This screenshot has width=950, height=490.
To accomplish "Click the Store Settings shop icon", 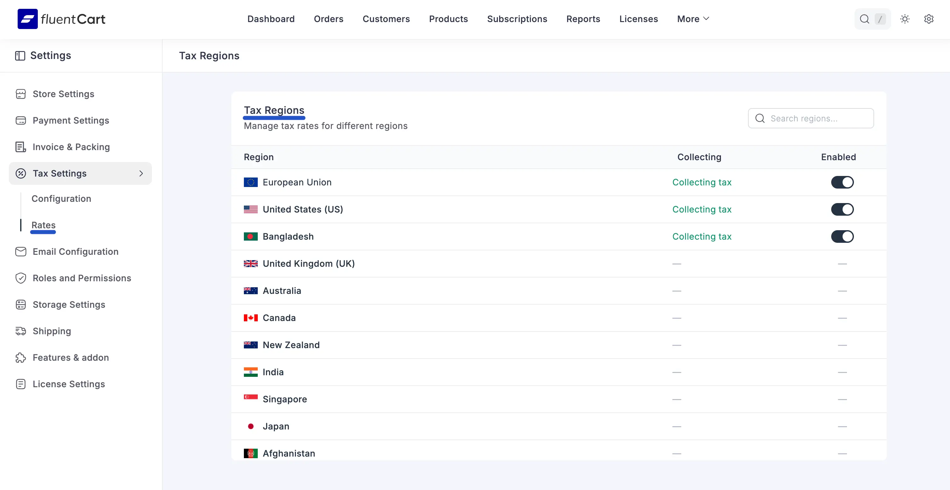I will [x=21, y=94].
